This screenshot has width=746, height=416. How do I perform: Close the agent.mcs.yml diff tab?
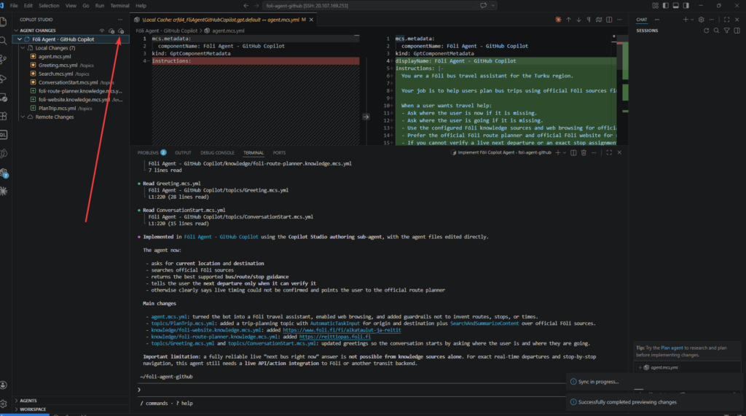pos(311,20)
